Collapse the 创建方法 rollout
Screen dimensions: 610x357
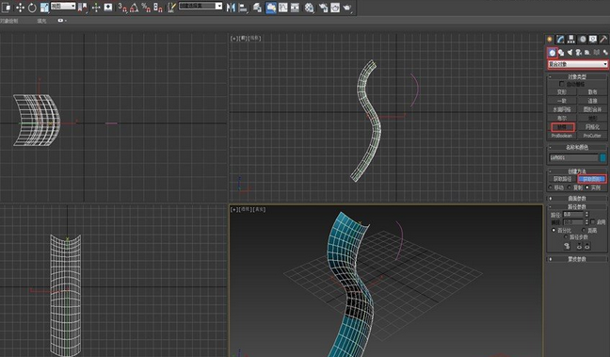tap(577, 171)
